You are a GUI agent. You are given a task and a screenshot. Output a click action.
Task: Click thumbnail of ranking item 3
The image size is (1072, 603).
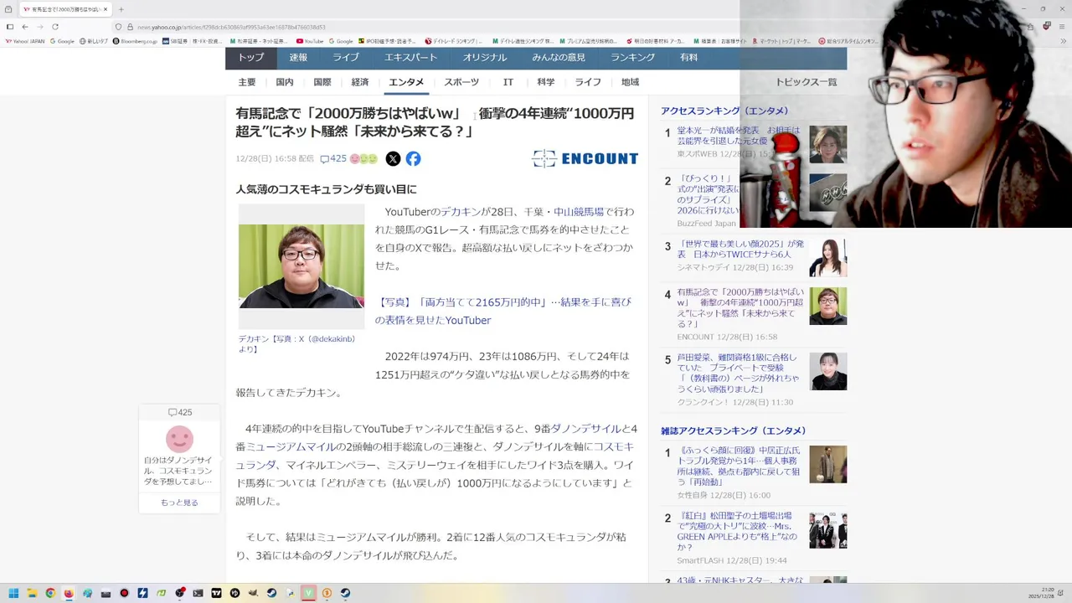(827, 258)
